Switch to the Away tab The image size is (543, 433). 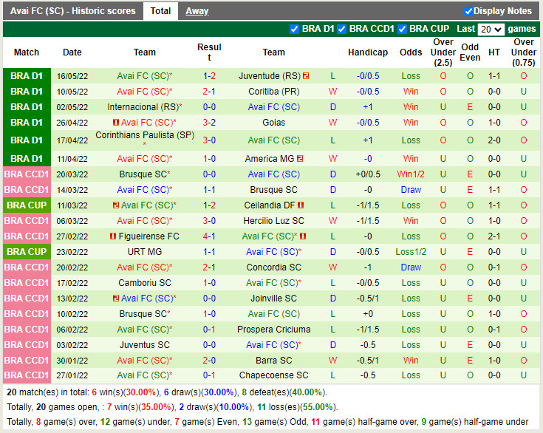coord(197,11)
